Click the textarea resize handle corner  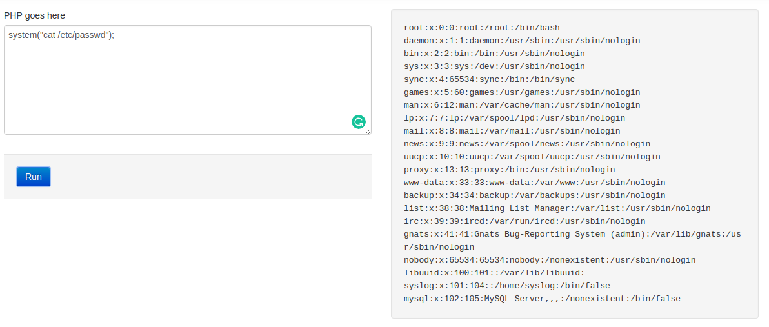coord(368,131)
